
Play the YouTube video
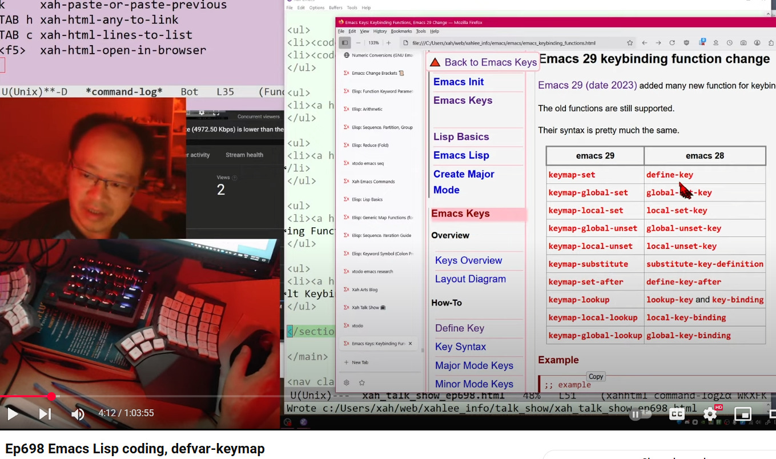(13, 413)
